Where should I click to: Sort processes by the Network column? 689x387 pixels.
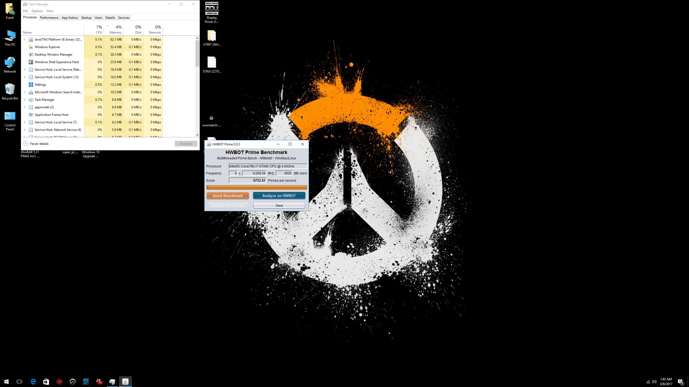[153, 30]
